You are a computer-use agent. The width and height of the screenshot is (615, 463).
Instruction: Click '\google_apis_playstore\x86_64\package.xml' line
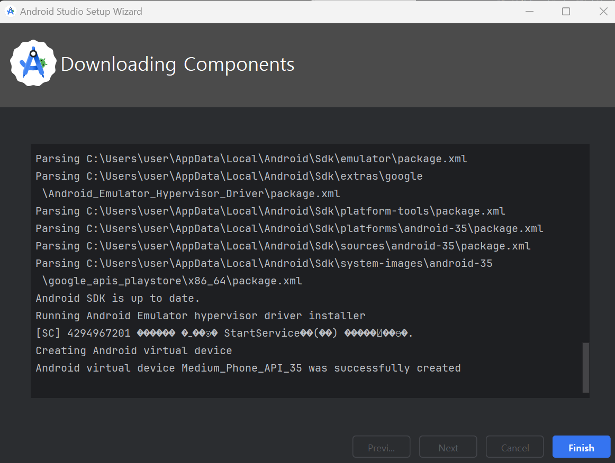click(x=172, y=281)
